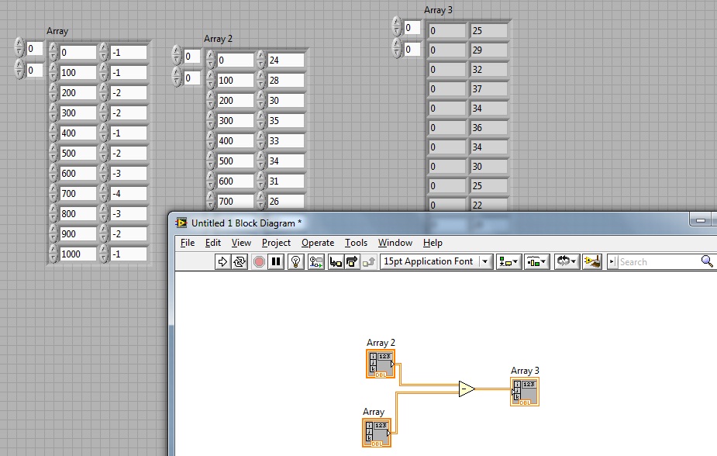The height and width of the screenshot is (456, 717).
Task: Select Array 3 cell containing 37
Action: point(489,88)
